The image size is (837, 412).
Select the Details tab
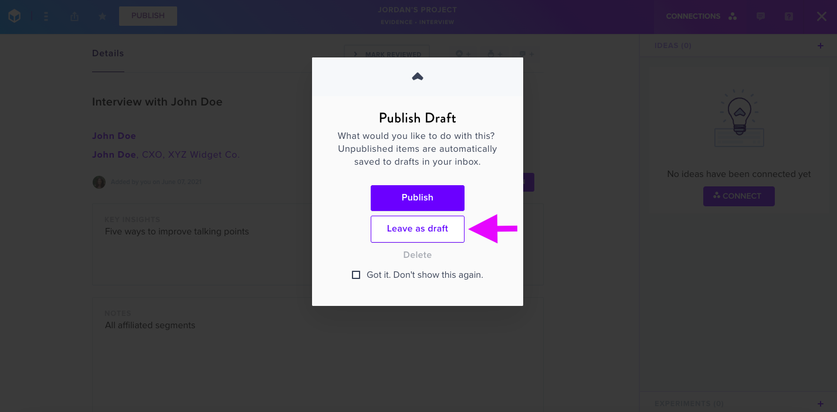pyautogui.click(x=108, y=53)
